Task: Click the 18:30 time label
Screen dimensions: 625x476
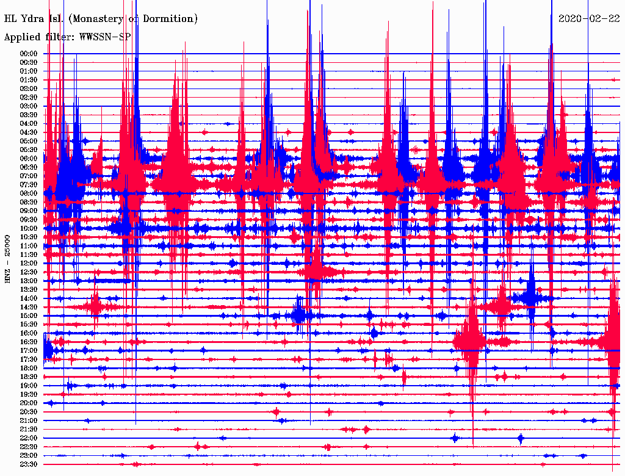Action: tap(29, 377)
